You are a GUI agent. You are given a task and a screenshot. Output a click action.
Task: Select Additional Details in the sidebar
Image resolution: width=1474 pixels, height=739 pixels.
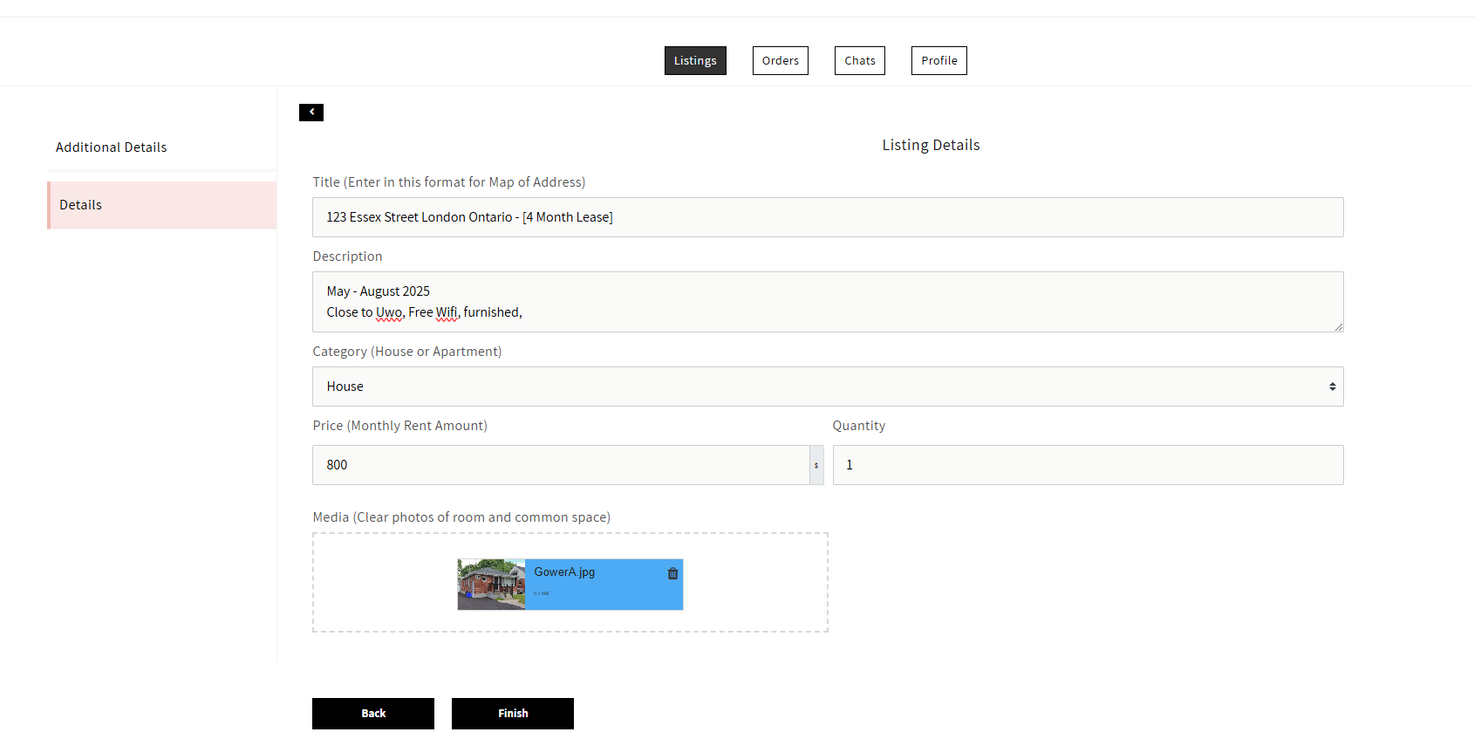click(112, 147)
